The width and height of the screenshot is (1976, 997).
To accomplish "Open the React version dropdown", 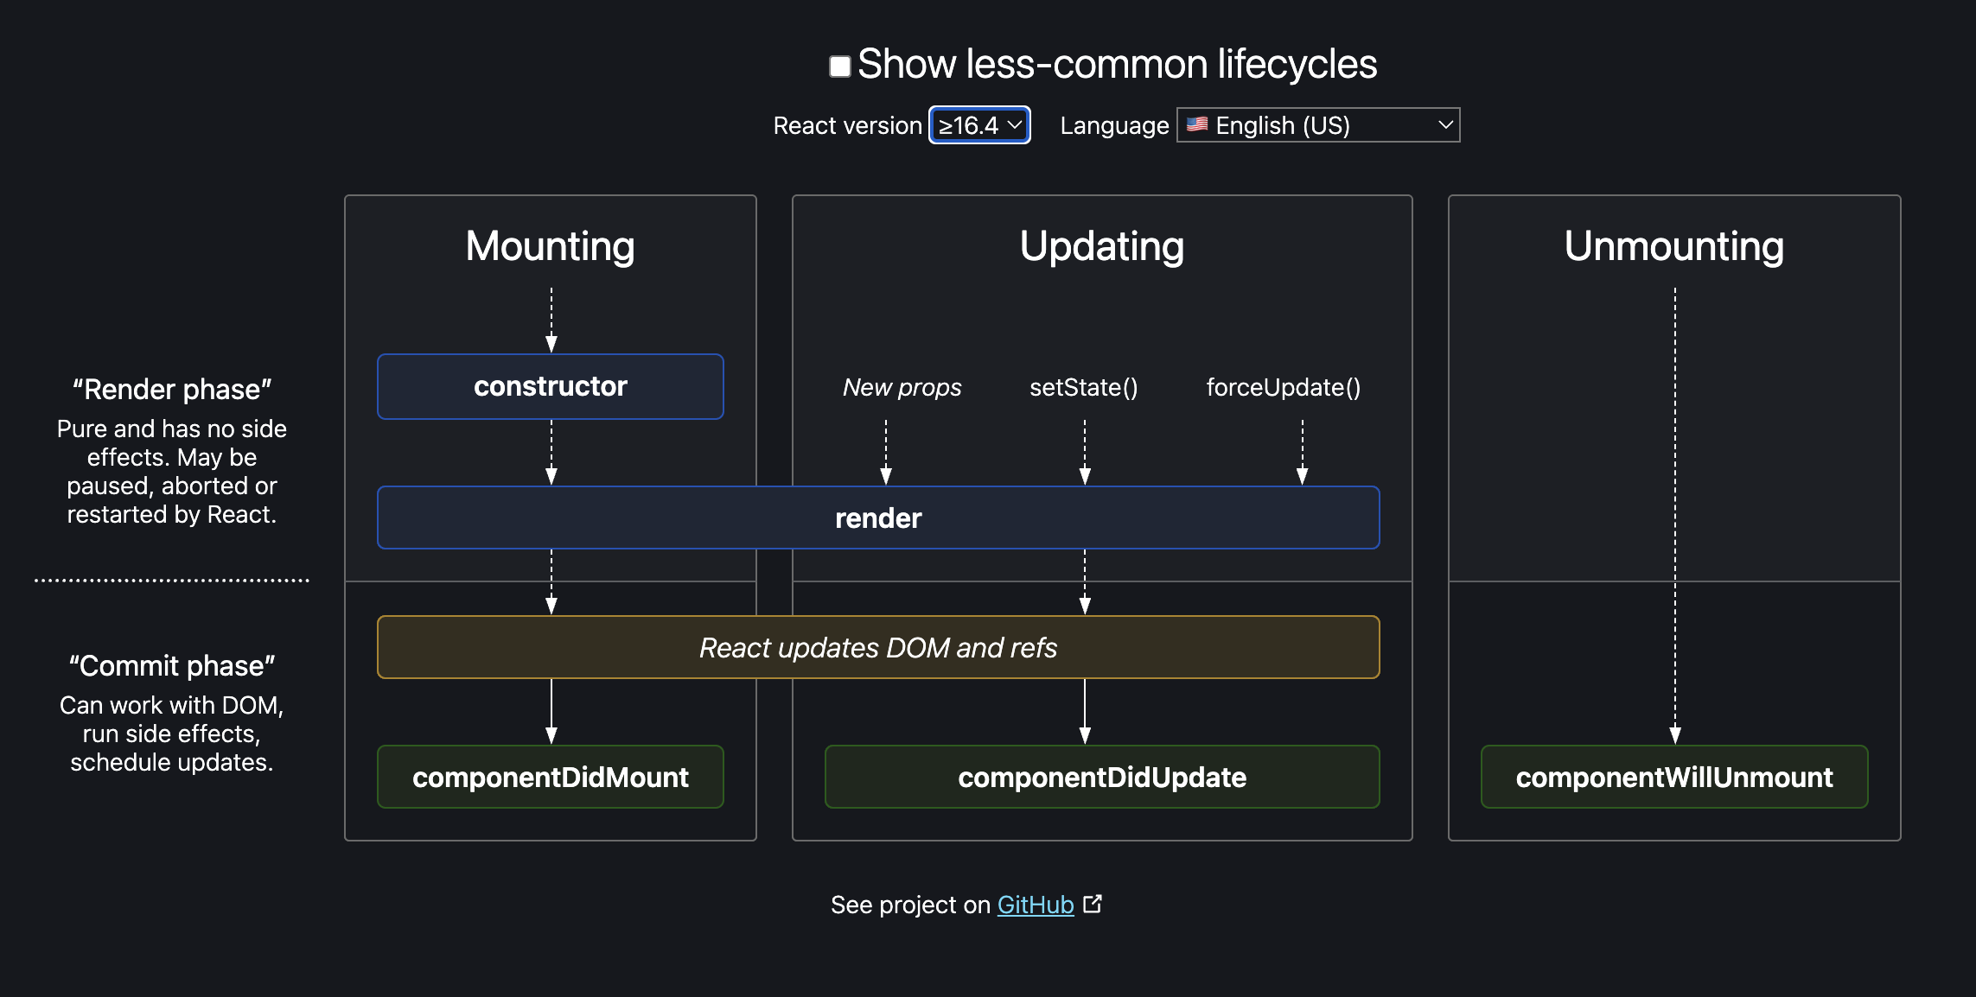I will click(x=979, y=125).
